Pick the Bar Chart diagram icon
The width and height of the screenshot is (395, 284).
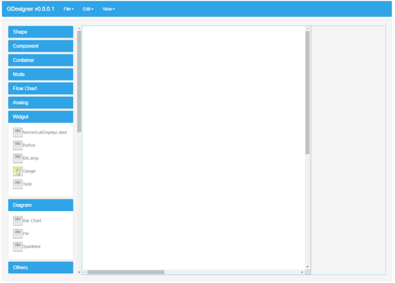pos(17,221)
